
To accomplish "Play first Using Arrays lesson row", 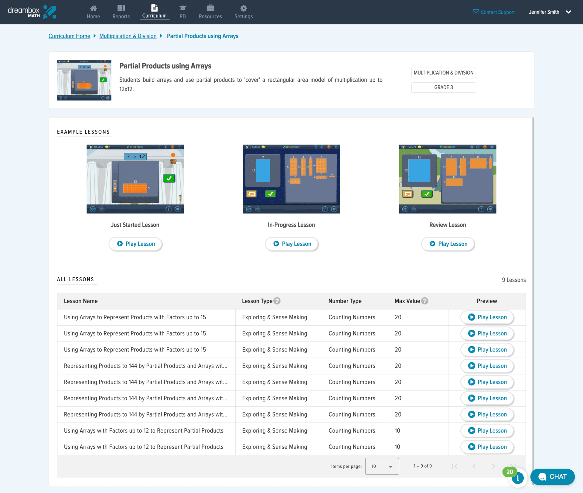I will [487, 317].
